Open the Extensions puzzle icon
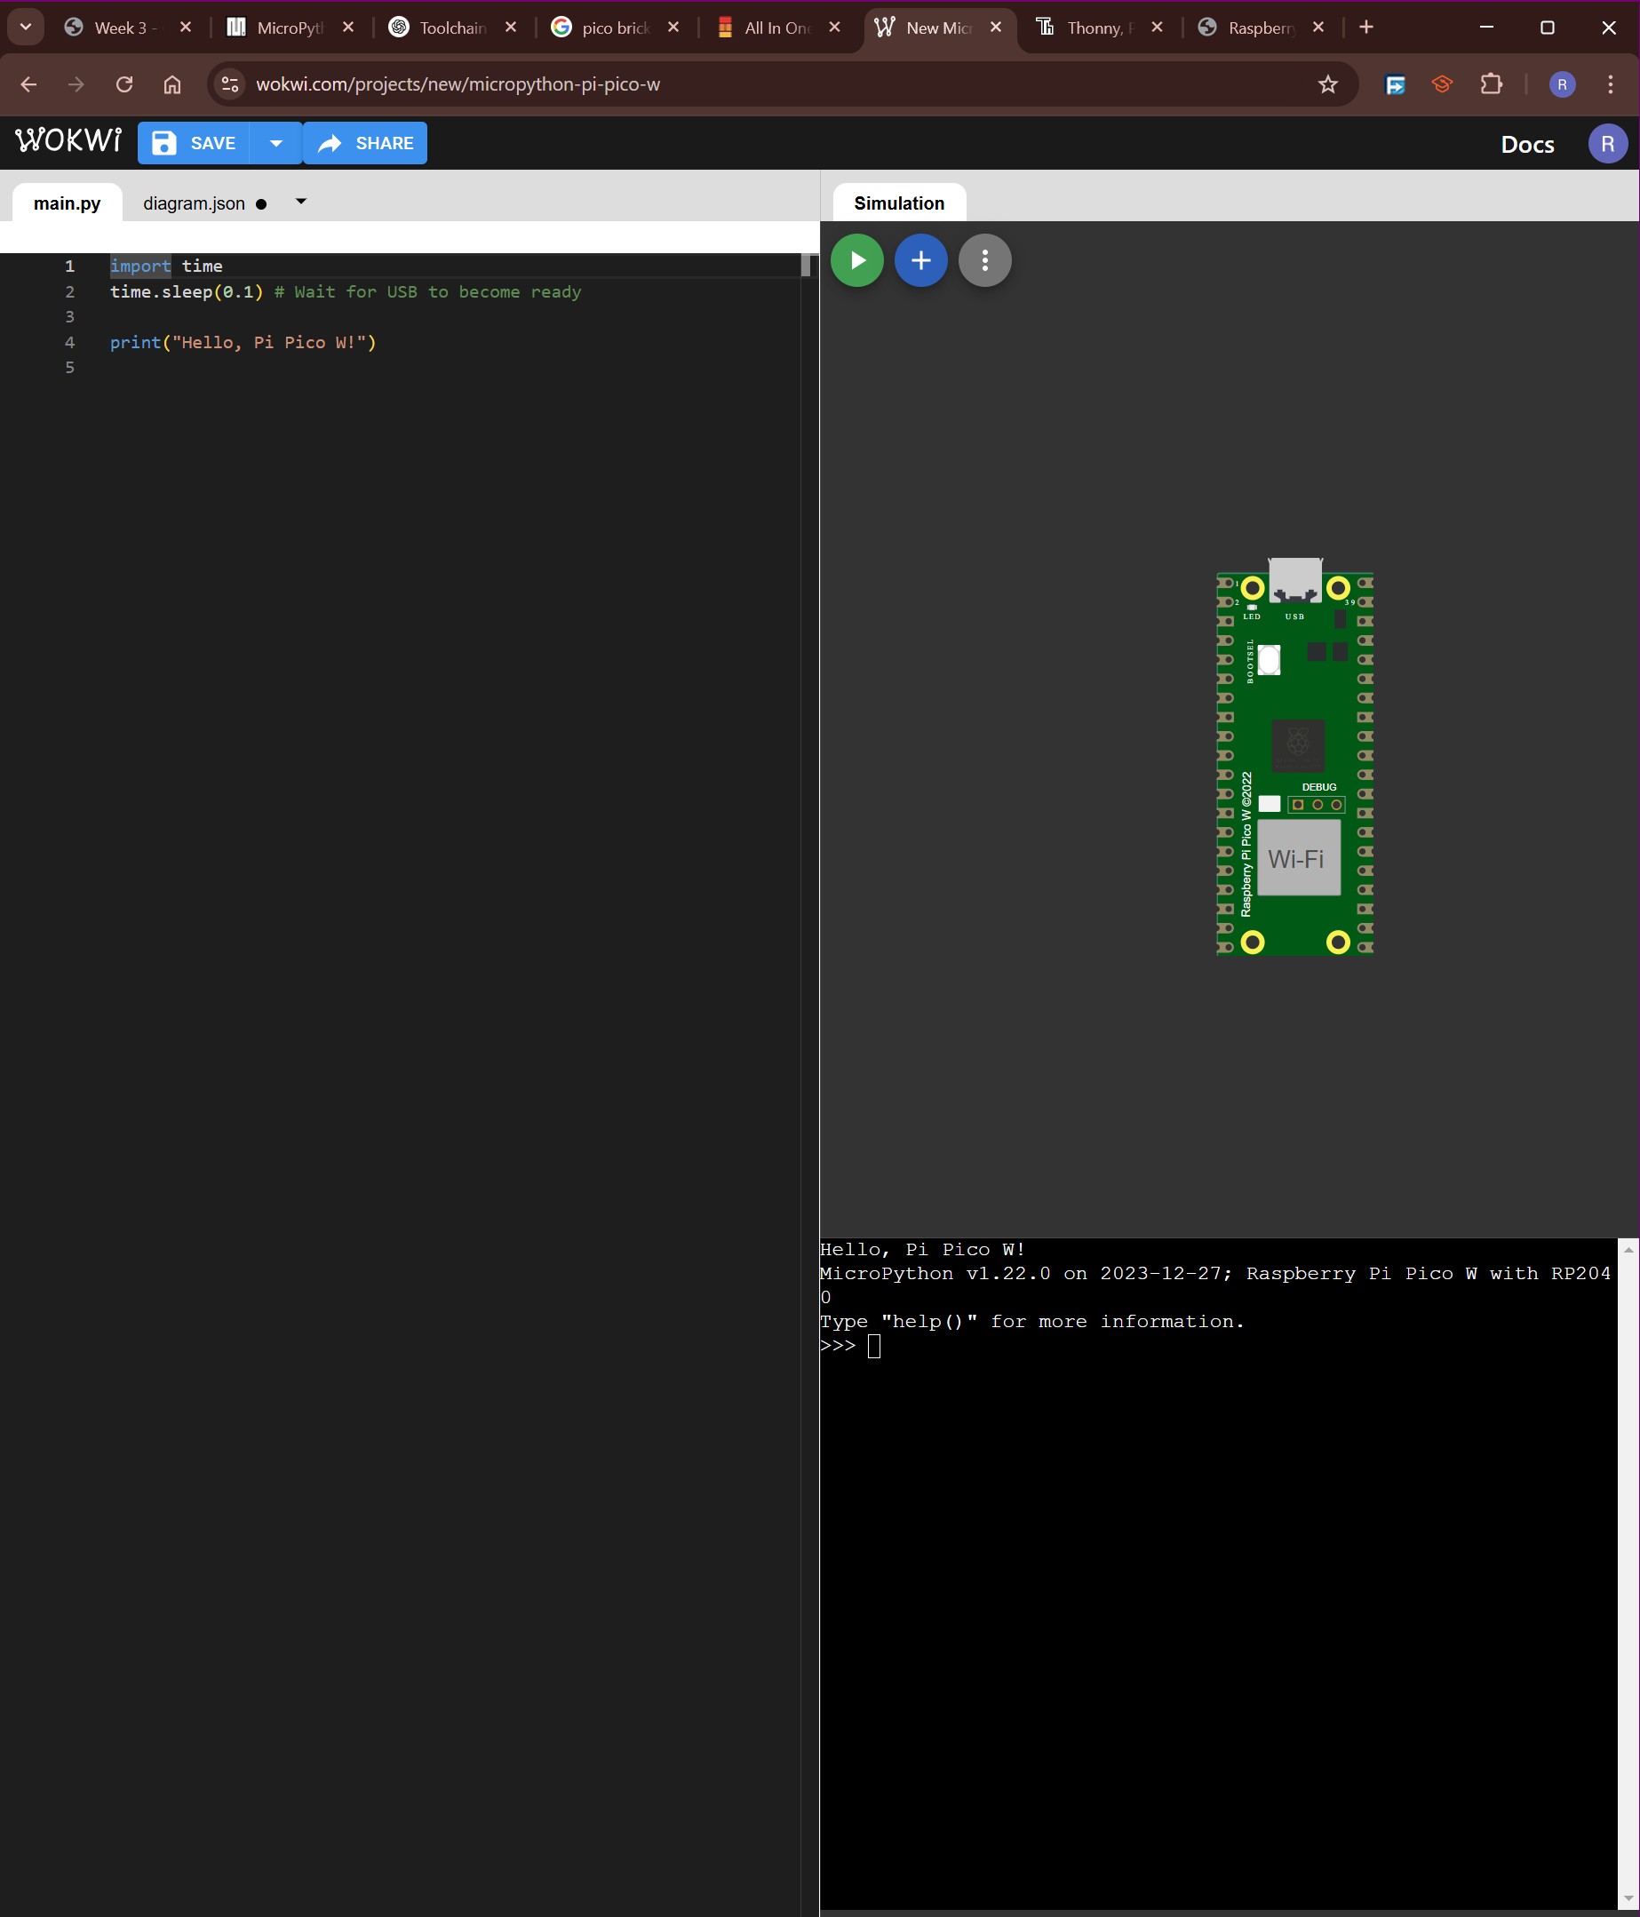Viewport: 1640px width, 1917px height. (1491, 84)
